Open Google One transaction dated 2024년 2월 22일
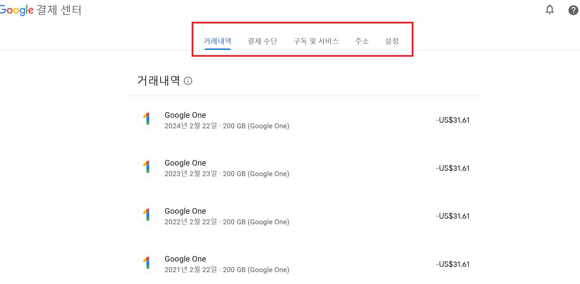This screenshot has height=284, width=580. click(x=303, y=120)
